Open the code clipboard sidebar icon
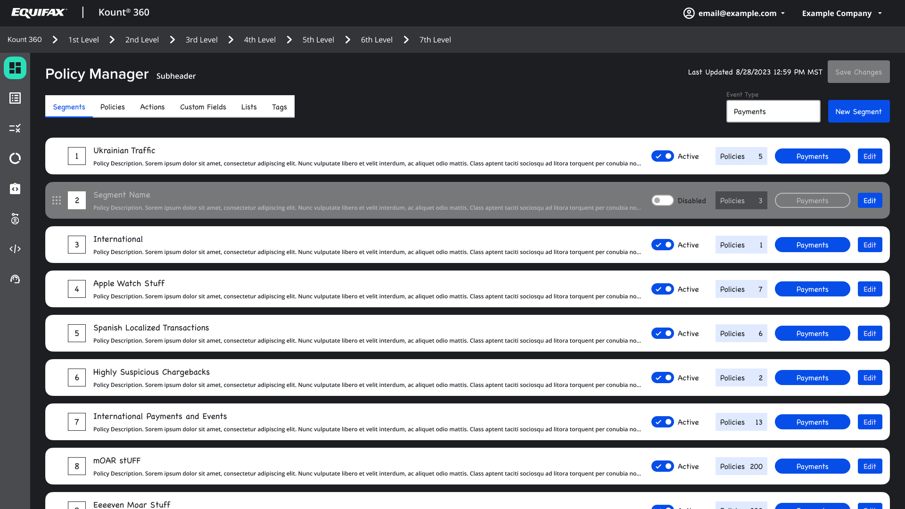Viewport: 905px width, 509px height. coord(15,189)
